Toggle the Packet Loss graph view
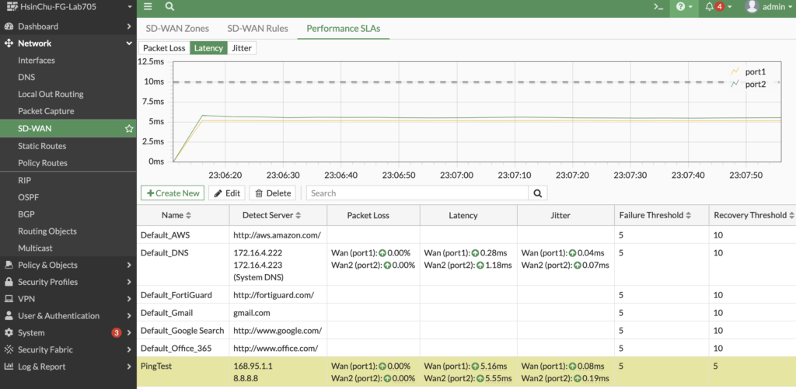Viewport: 796px width, 389px height. (164, 48)
